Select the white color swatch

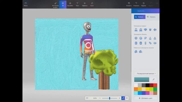136,85
